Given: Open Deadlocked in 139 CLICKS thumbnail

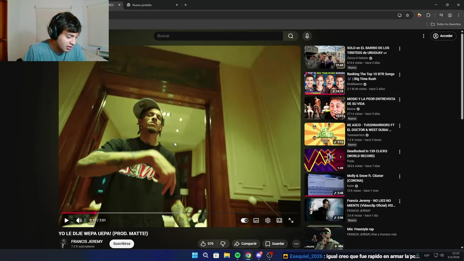Looking at the screenshot, I should pyautogui.click(x=325, y=160).
